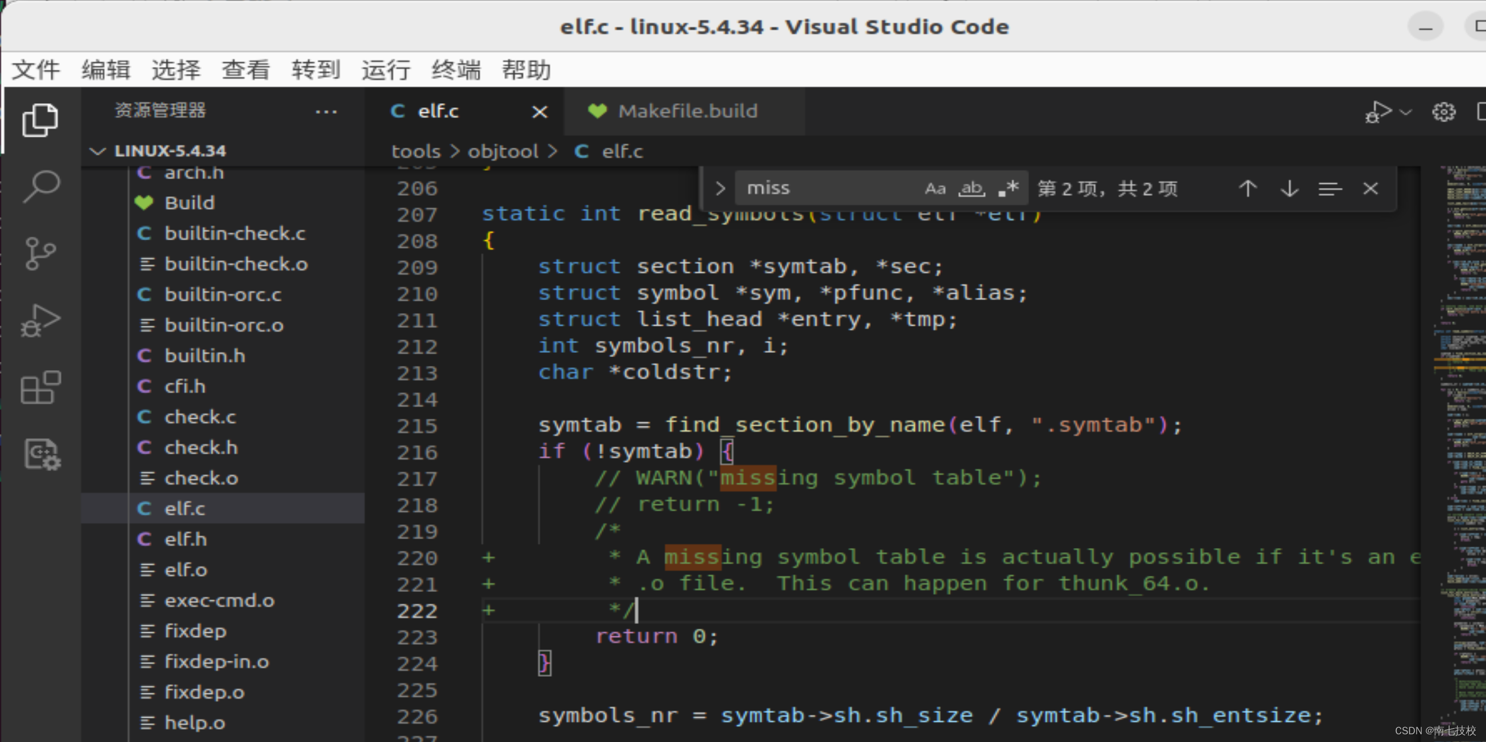Collapse the LINUX-5.4.34 folder

(98, 150)
